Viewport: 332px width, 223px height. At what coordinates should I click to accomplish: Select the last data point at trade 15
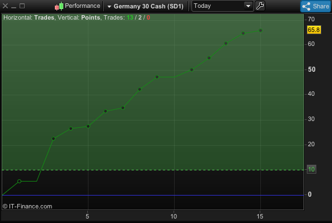pos(261,30)
